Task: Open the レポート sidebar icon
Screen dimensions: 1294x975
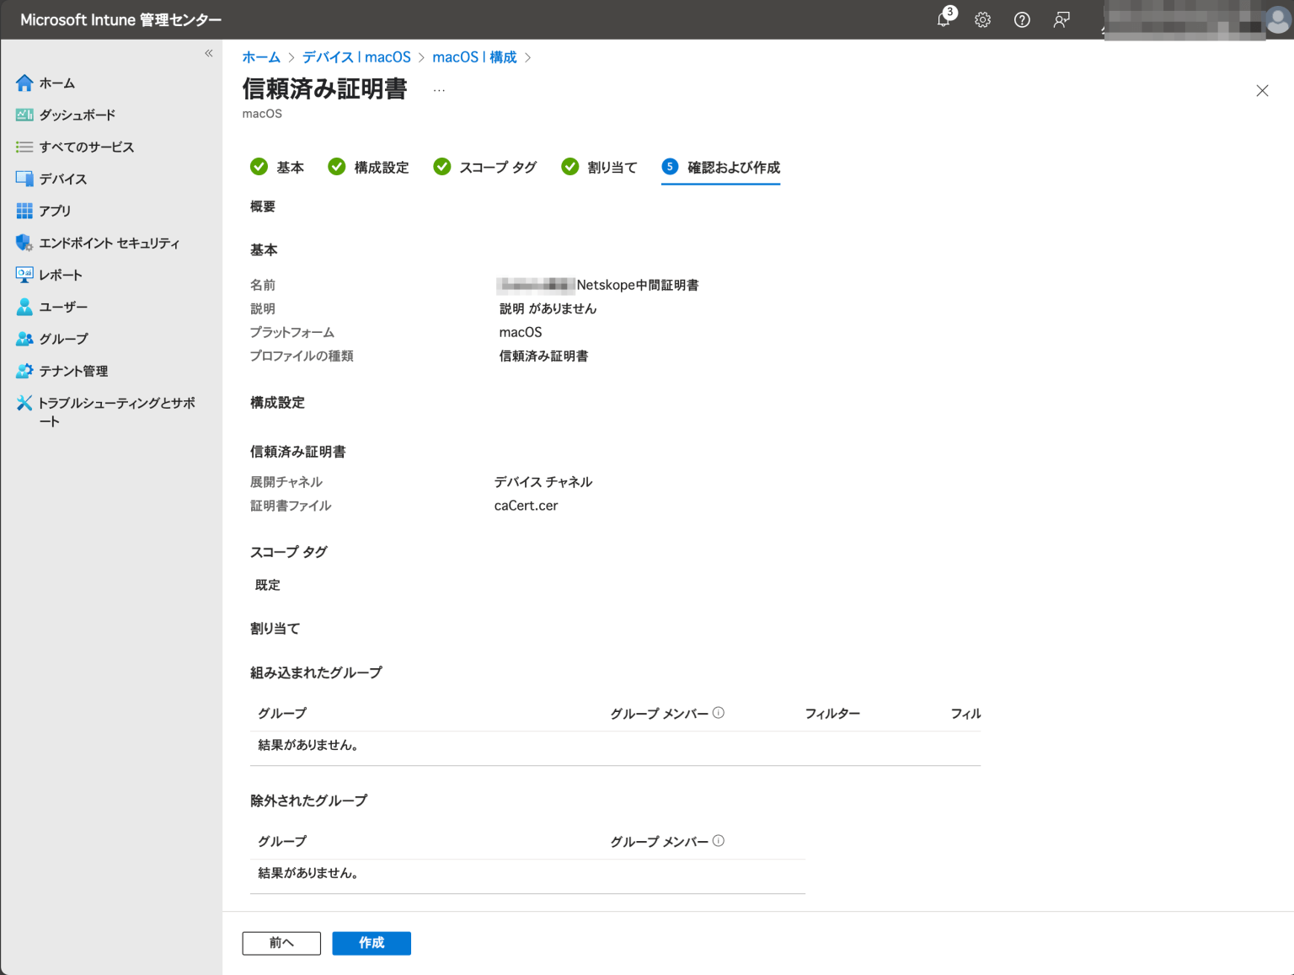Action: [x=63, y=275]
